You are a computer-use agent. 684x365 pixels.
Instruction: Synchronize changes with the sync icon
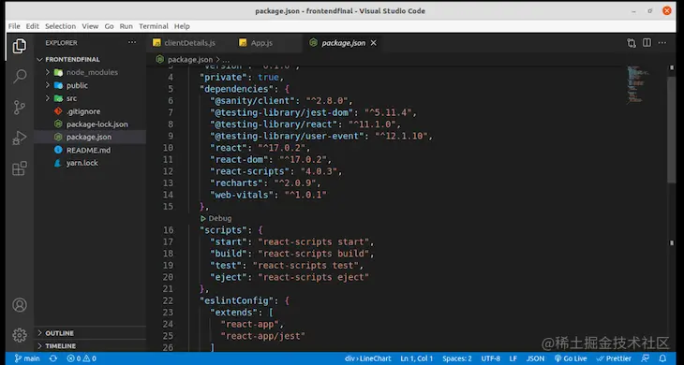pos(53,358)
